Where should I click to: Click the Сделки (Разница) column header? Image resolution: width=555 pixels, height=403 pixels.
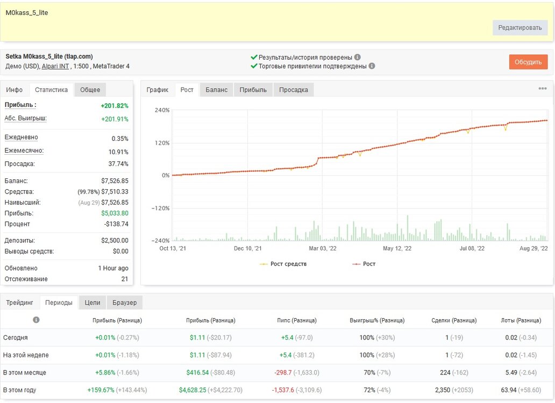454,320
